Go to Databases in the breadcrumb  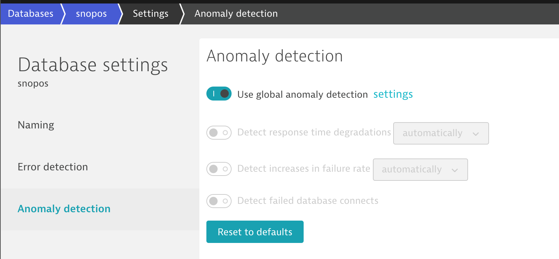(x=31, y=14)
